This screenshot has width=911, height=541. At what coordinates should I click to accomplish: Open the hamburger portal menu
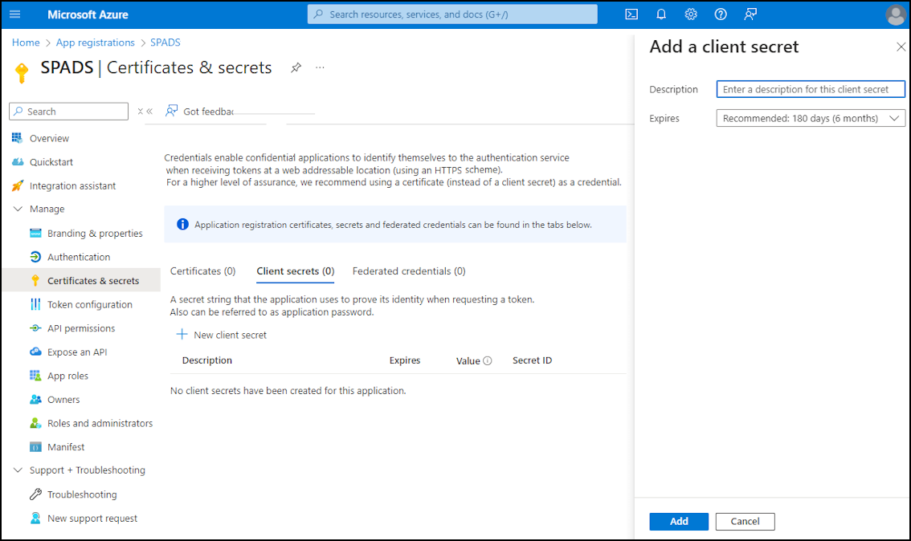click(x=15, y=14)
